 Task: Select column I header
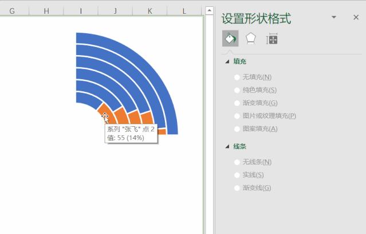81,11
